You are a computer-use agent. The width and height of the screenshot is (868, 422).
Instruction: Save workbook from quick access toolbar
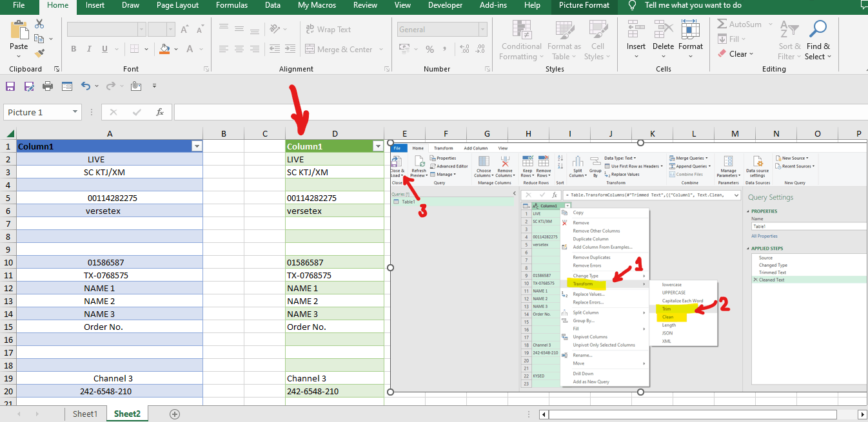pos(10,86)
